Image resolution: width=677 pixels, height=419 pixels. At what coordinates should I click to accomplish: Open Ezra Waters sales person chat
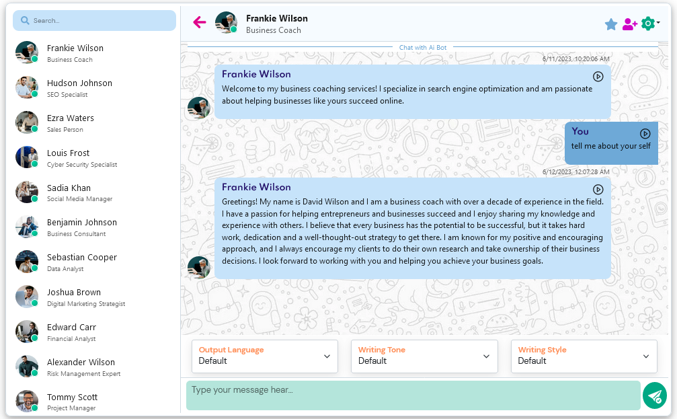[x=70, y=122]
